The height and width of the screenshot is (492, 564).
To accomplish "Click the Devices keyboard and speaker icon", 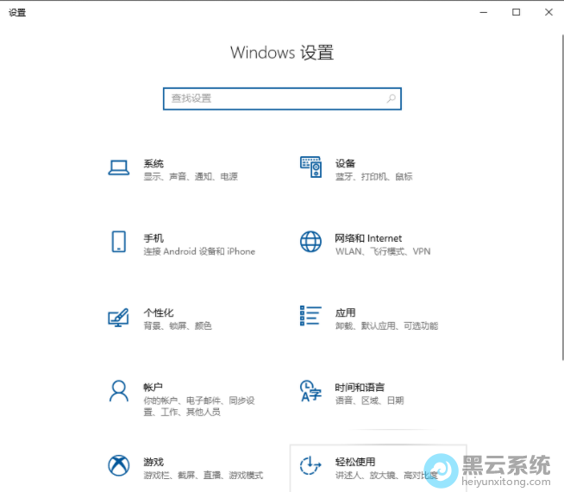I will (310, 167).
